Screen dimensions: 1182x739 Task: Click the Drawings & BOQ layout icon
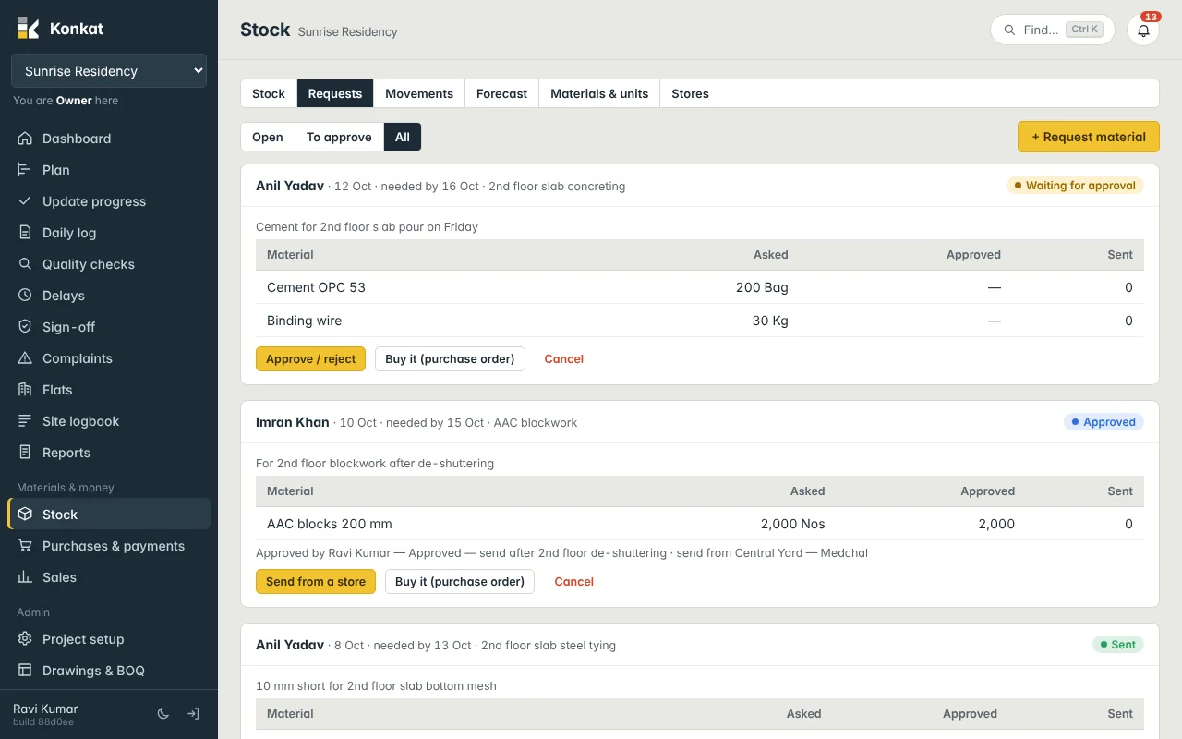25,671
